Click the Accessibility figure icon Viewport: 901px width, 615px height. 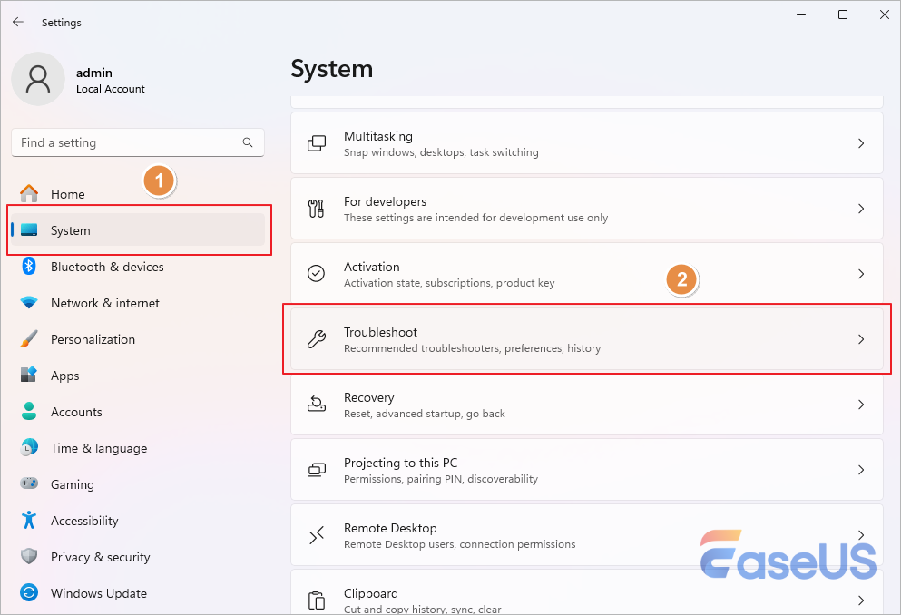coord(29,521)
